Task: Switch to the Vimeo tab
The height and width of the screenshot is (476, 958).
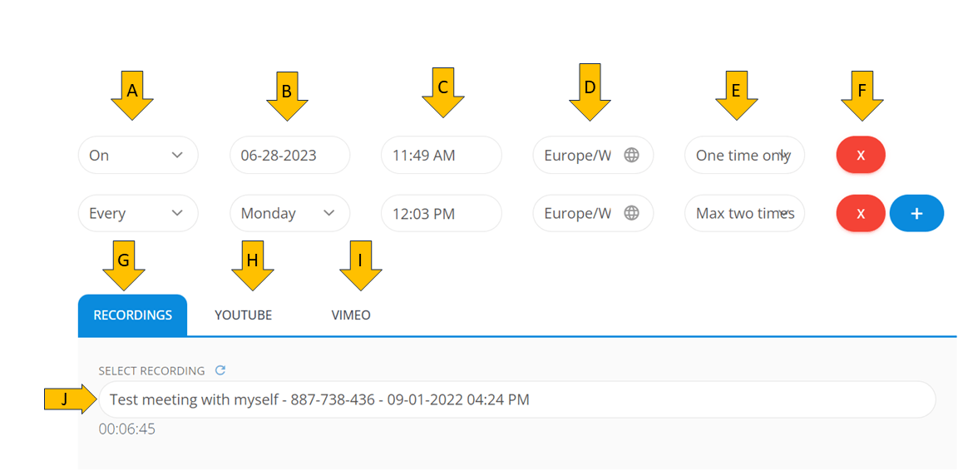Action: point(351,315)
